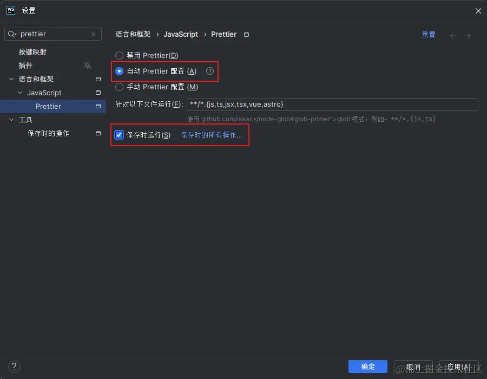Click the search magnifier icon in the settings search
This screenshot has height=379, width=487.
point(12,34)
